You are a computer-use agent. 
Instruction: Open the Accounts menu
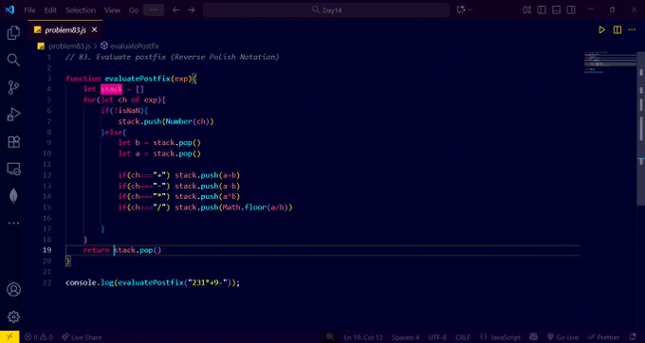click(x=13, y=290)
